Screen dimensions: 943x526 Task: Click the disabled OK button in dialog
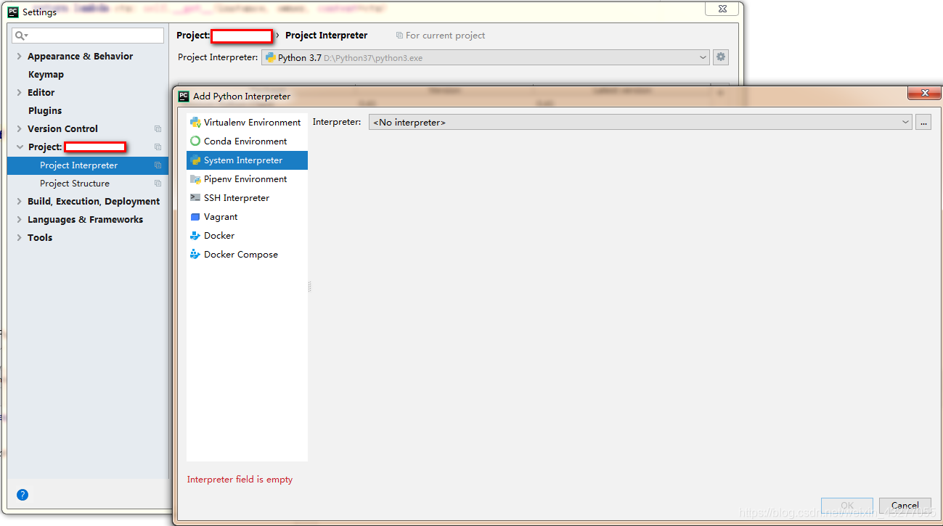[x=847, y=506]
